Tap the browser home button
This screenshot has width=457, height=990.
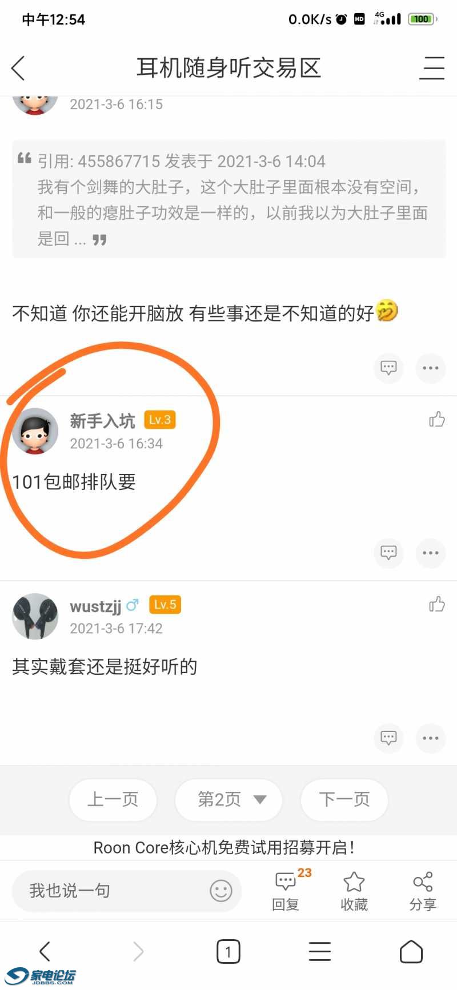click(411, 952)
